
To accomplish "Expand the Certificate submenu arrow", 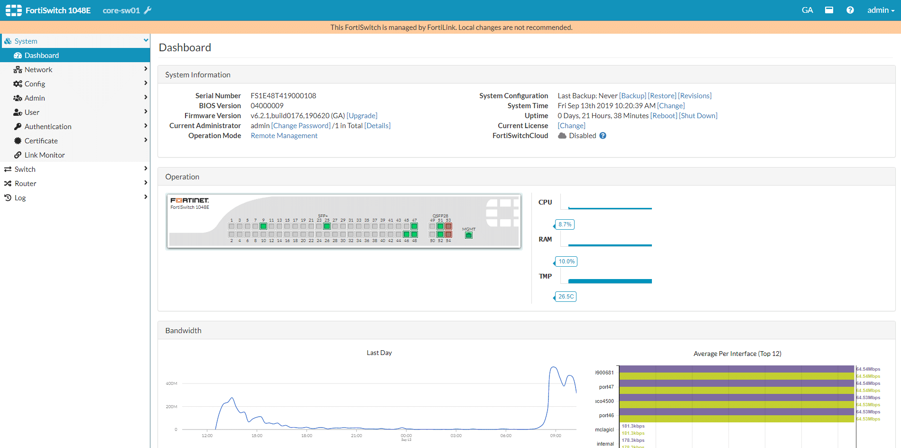I will pyautogui.click(x=146, y=140).
